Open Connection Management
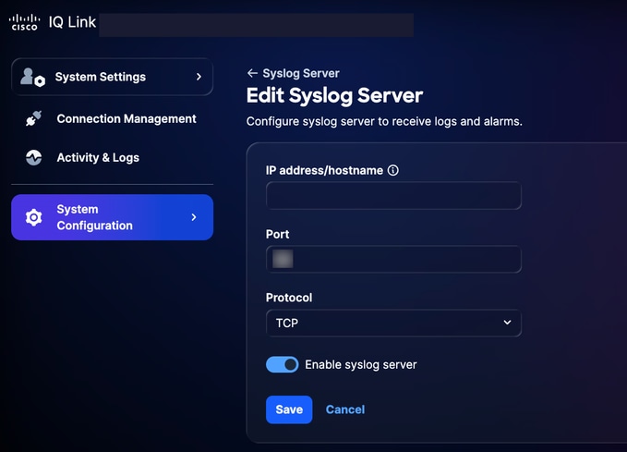Viewport: 627px width, 452px height. click(x=113, y=118)
